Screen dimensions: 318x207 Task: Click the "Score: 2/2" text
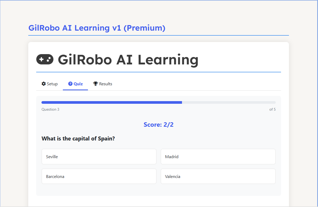pos(158,125)
